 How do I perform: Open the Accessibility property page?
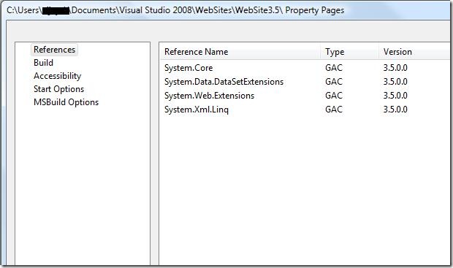tap(57, 76)
